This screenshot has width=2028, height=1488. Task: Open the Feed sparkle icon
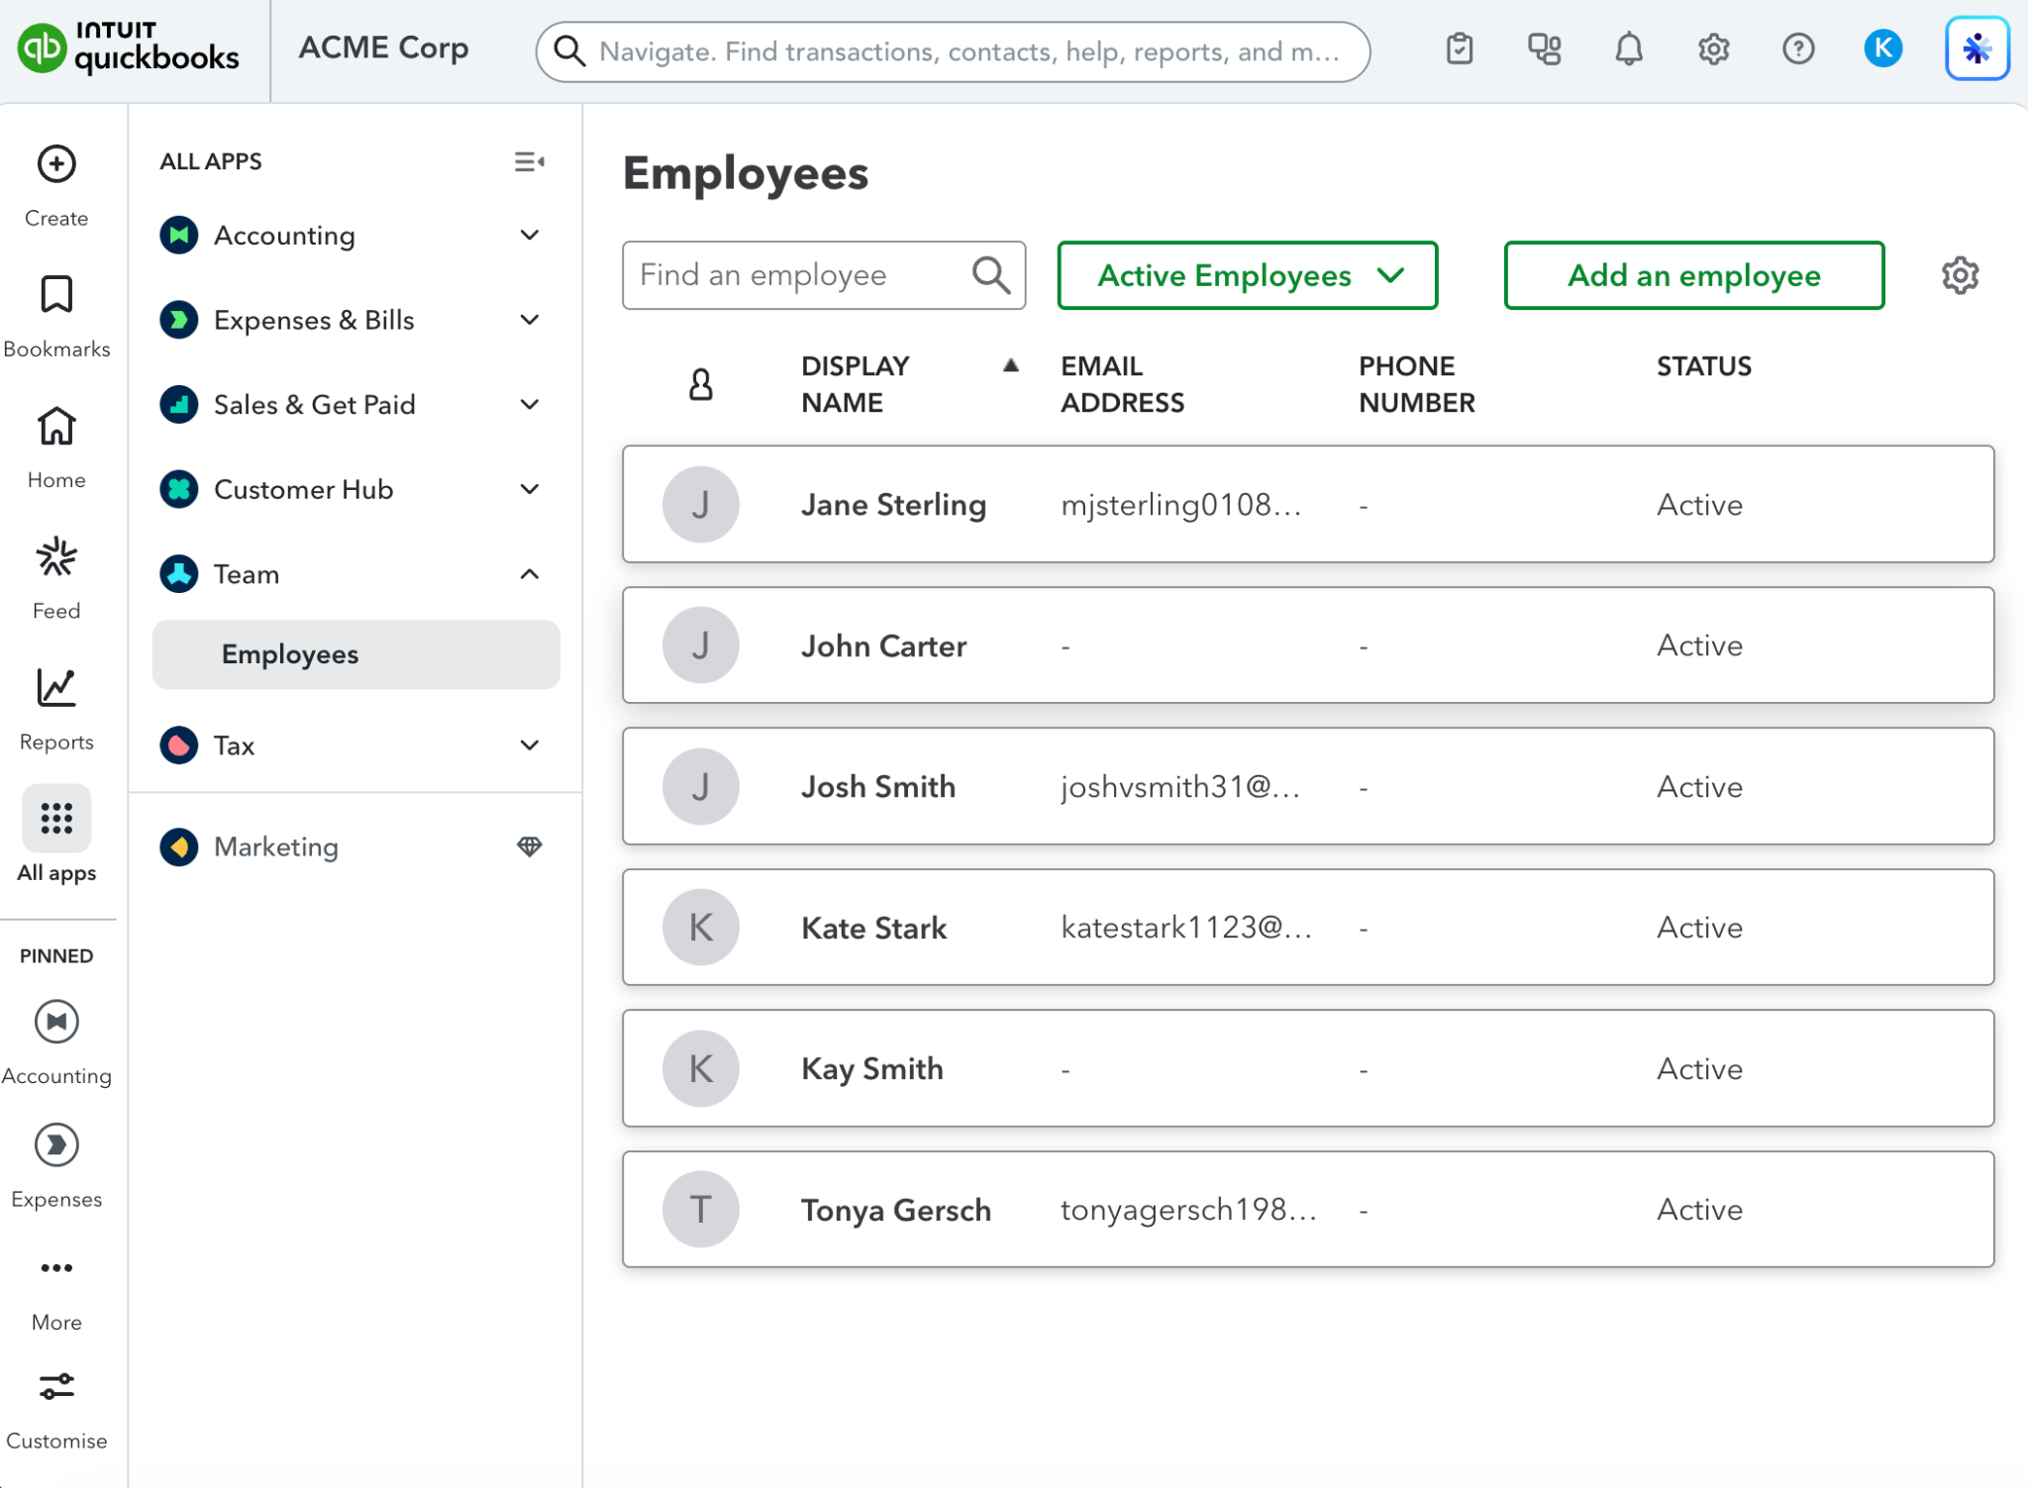pos(56,557)
